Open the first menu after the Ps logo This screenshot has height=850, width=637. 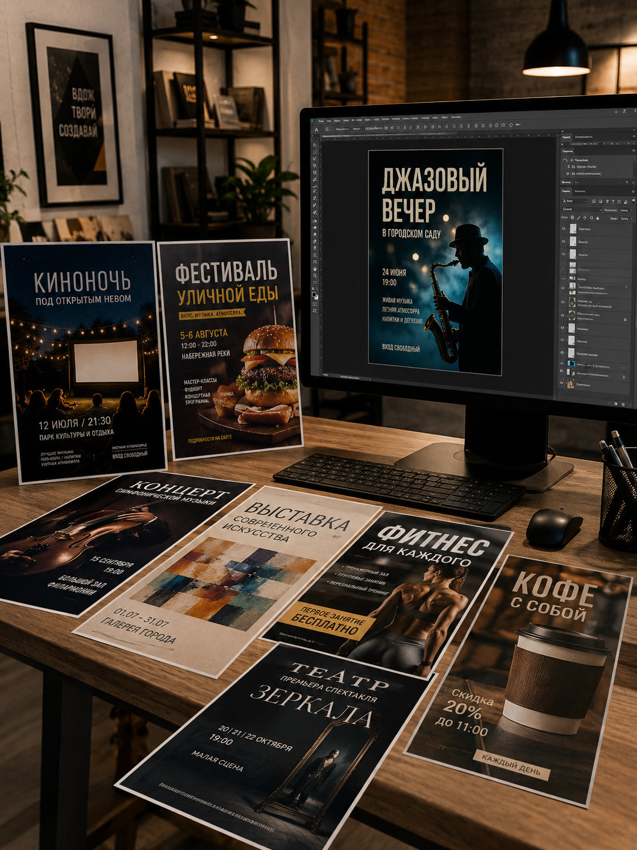point(321,121)
